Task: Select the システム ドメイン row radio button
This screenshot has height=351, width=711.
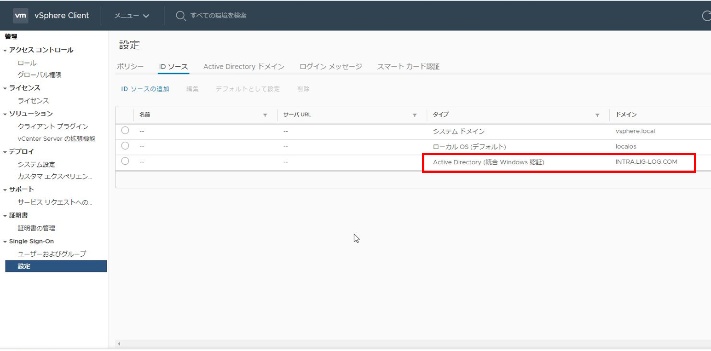Action: pos(125,131)
